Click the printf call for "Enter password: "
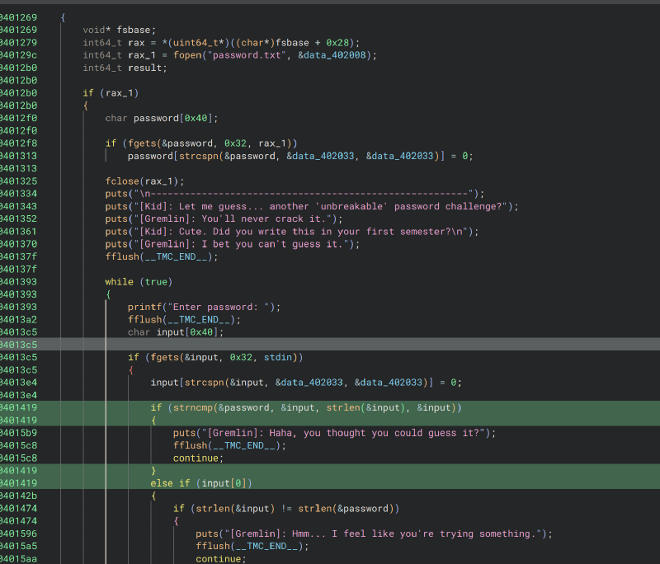Screen dimensions: 660x564 (144, 308)
